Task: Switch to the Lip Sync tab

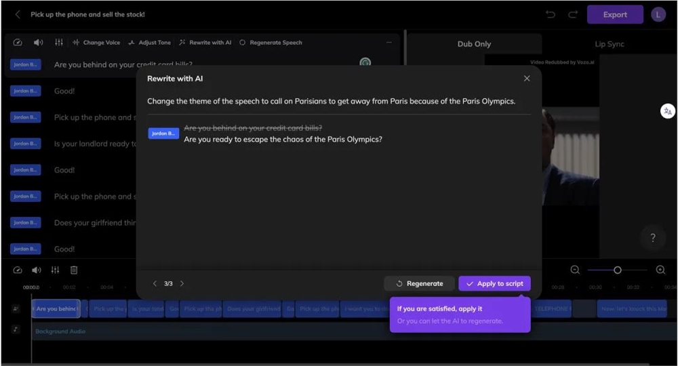Action: (609, 44)
